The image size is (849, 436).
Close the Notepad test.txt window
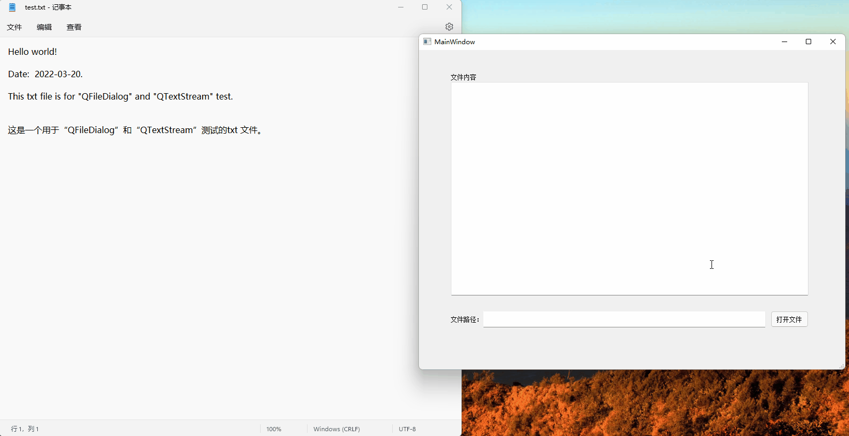tap(449, 7)
